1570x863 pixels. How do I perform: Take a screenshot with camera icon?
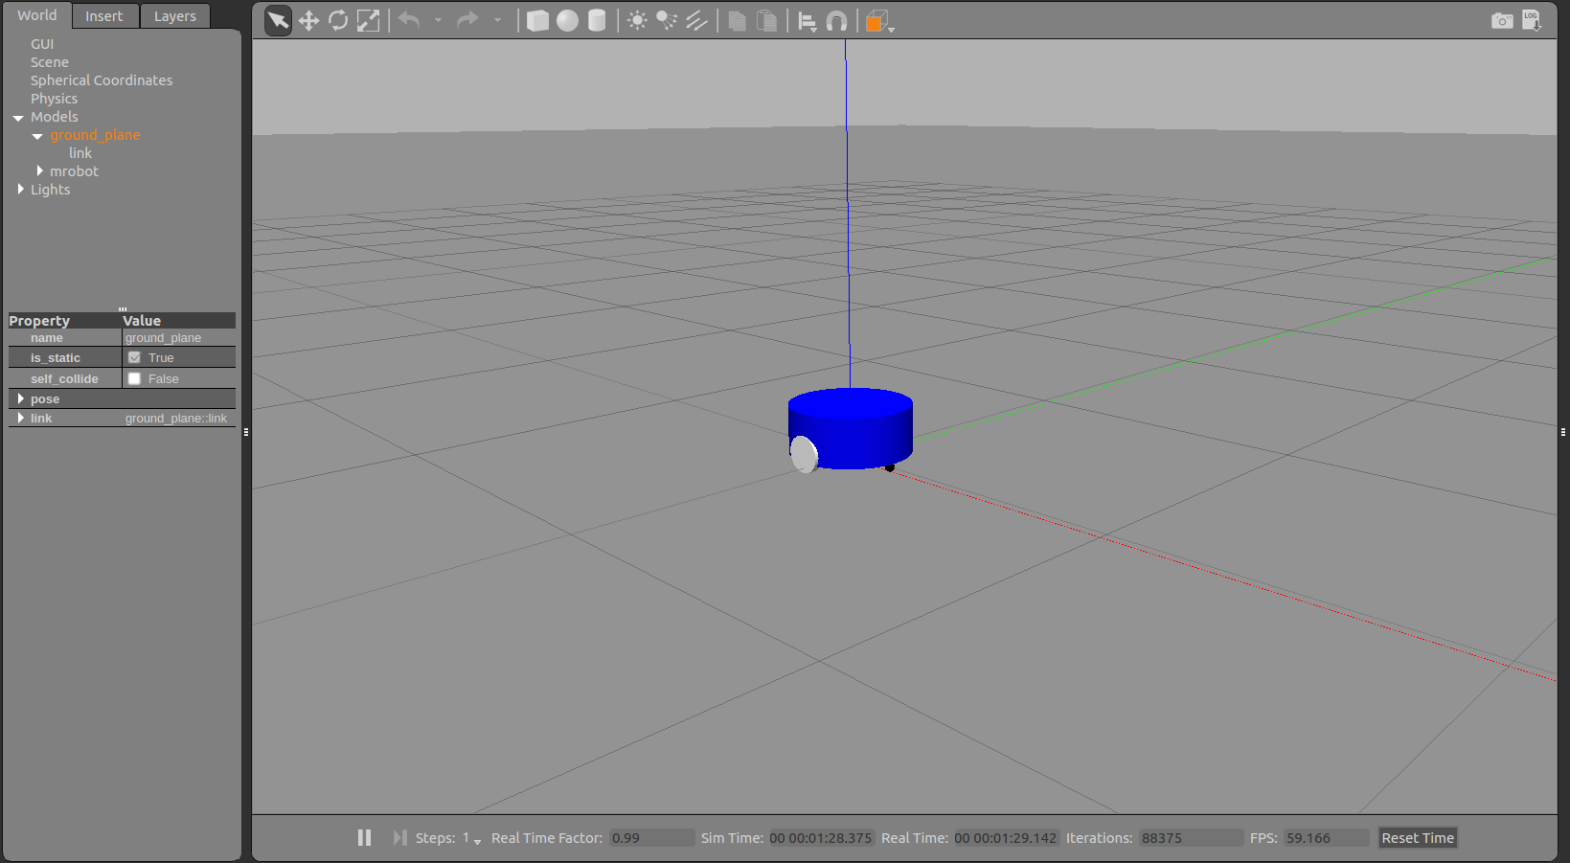(1502, 20)
